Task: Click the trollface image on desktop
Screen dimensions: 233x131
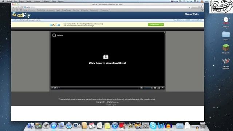Action: pos(221,7)
